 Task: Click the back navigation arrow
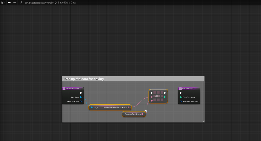point(9,3)
